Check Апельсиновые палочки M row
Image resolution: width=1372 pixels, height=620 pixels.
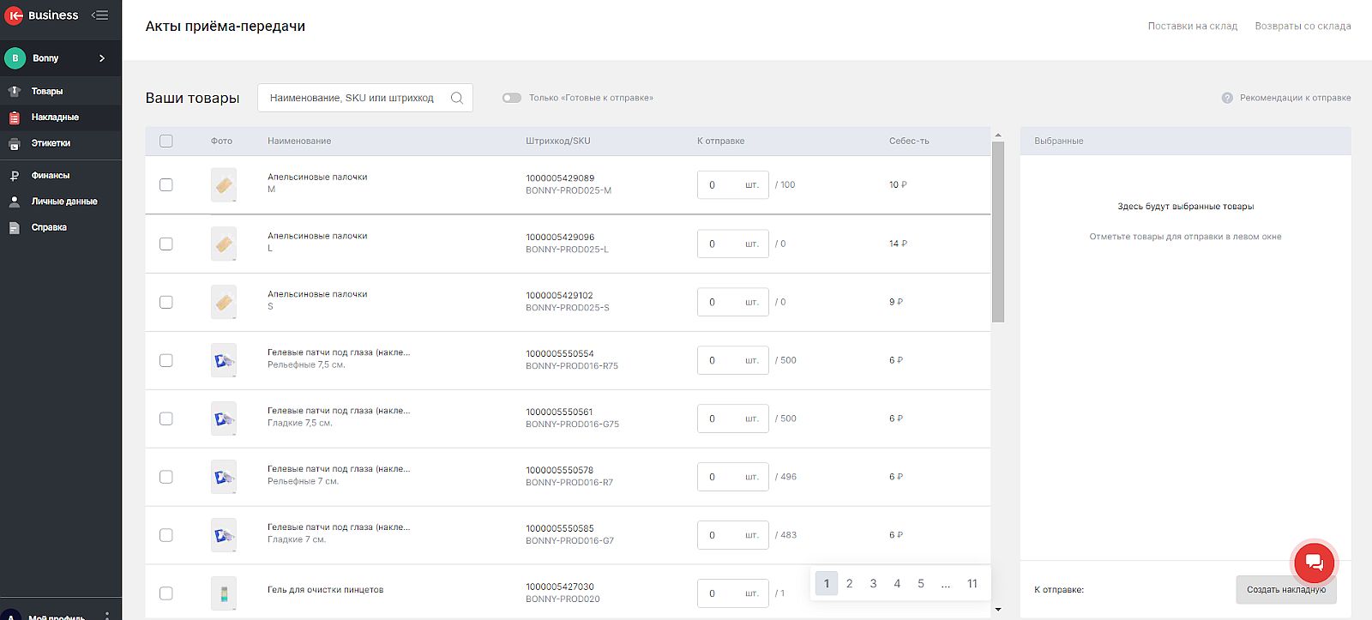click(x=166, y=185)
